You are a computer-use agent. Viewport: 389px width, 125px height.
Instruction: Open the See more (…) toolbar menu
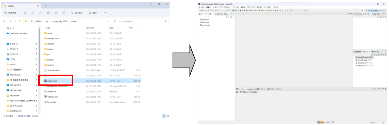tap(105, 13)
